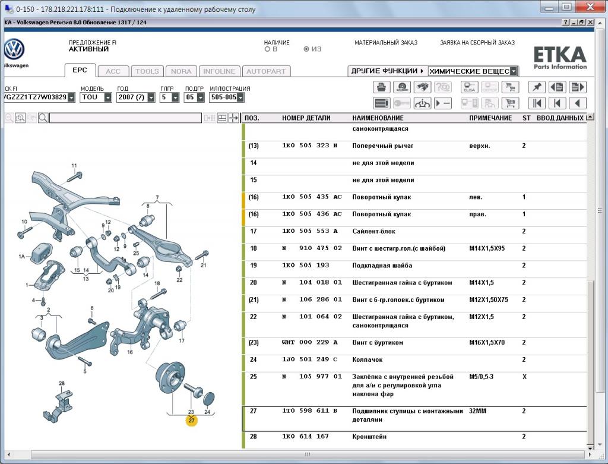The height and width of the screenshot is (464, 608).
Task: Select part 1T0 598 611 B
Action: [x=310, y=411]
